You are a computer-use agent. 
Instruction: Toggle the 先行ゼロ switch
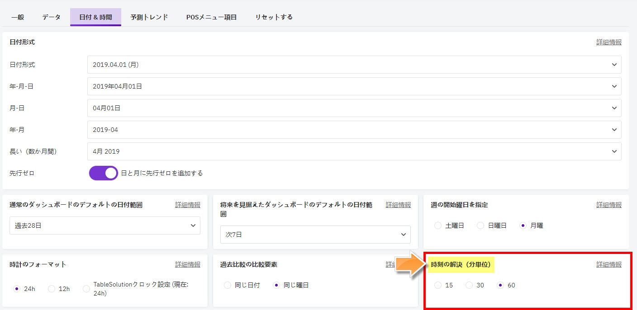point(104,173)
